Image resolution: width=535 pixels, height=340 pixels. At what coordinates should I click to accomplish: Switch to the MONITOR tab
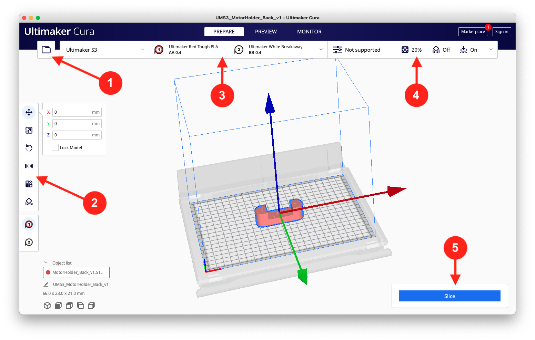[x=309, y=31]
